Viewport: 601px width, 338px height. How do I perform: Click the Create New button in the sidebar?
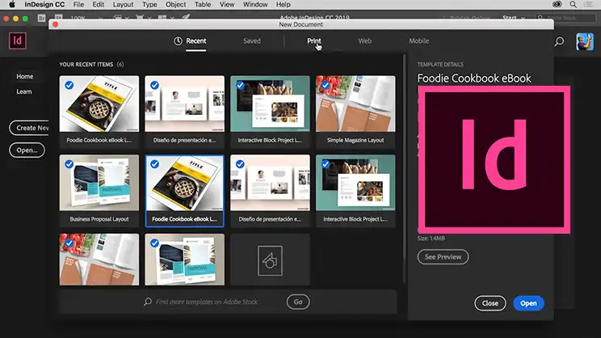(x=29, y=128)
